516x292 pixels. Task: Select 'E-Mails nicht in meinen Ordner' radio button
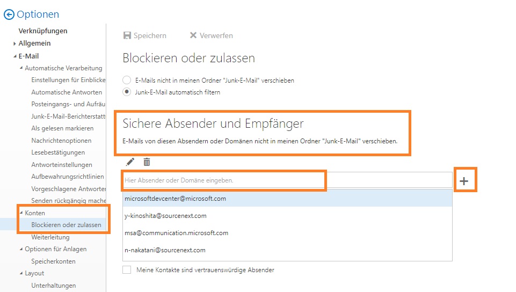pyautogui.click(x=127, y=80)
